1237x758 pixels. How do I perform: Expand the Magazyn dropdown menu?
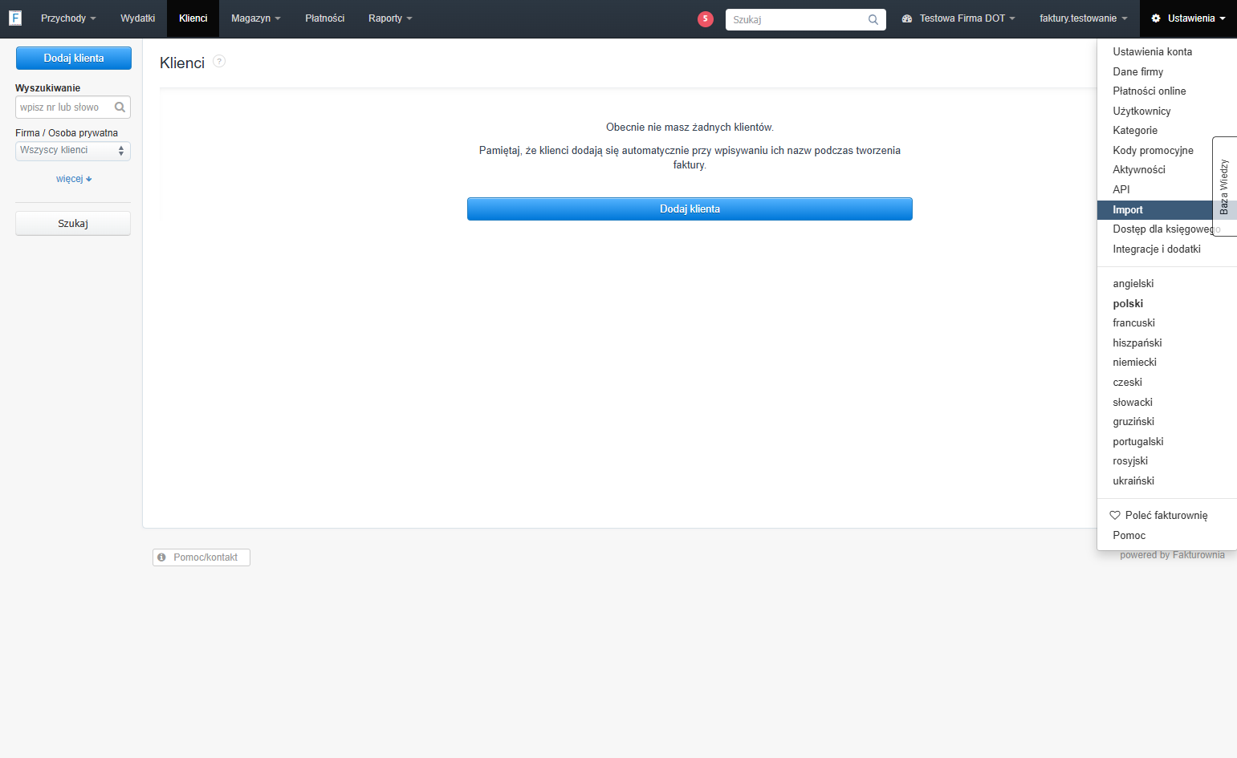click(x=256, y=18)
